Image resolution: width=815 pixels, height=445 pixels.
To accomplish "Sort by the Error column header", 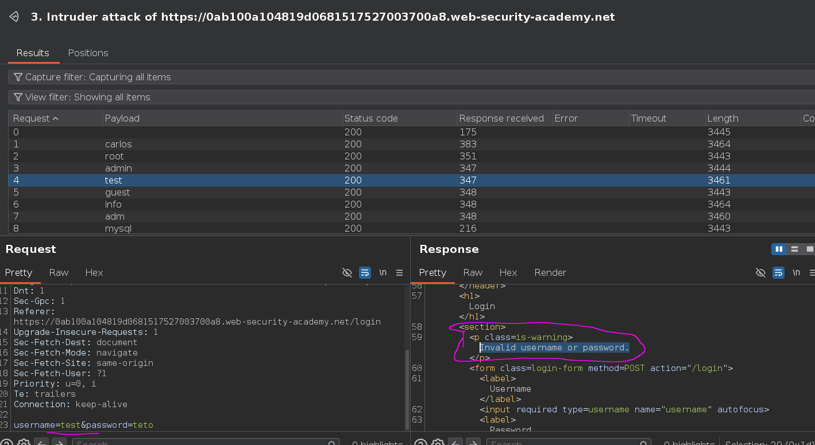I will coord(590,118).
